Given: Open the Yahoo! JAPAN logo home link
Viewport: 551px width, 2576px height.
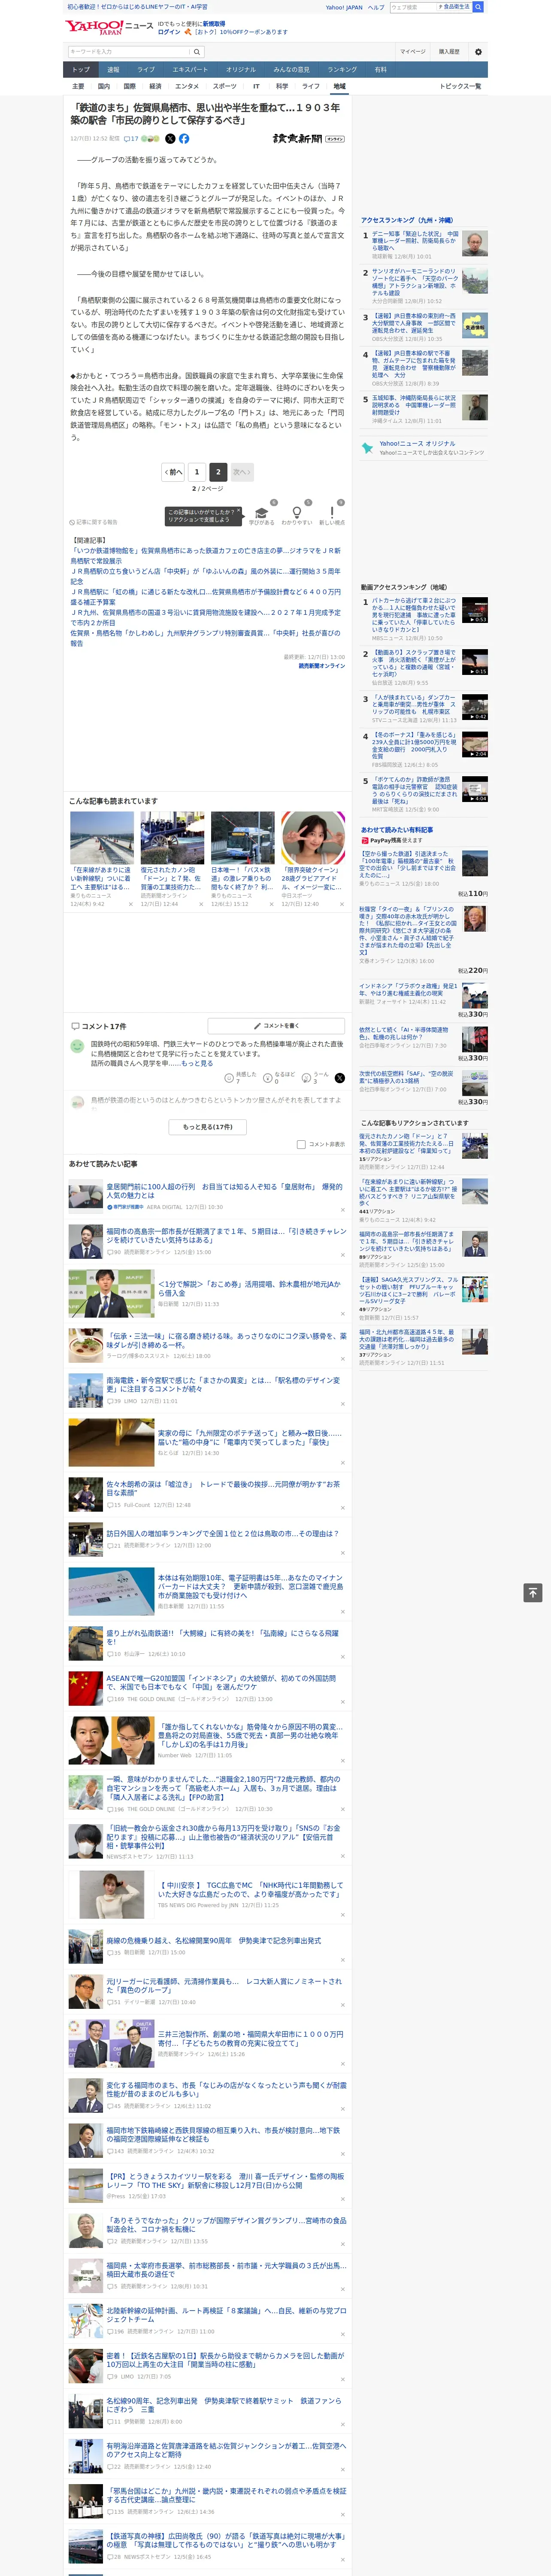Looking at the screenshot, I should 95,27.
